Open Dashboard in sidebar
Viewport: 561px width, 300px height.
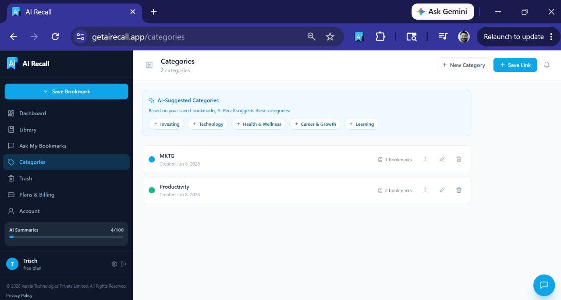(66, 113)
